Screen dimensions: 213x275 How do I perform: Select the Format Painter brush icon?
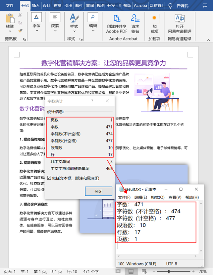click(x=20, y=31)
